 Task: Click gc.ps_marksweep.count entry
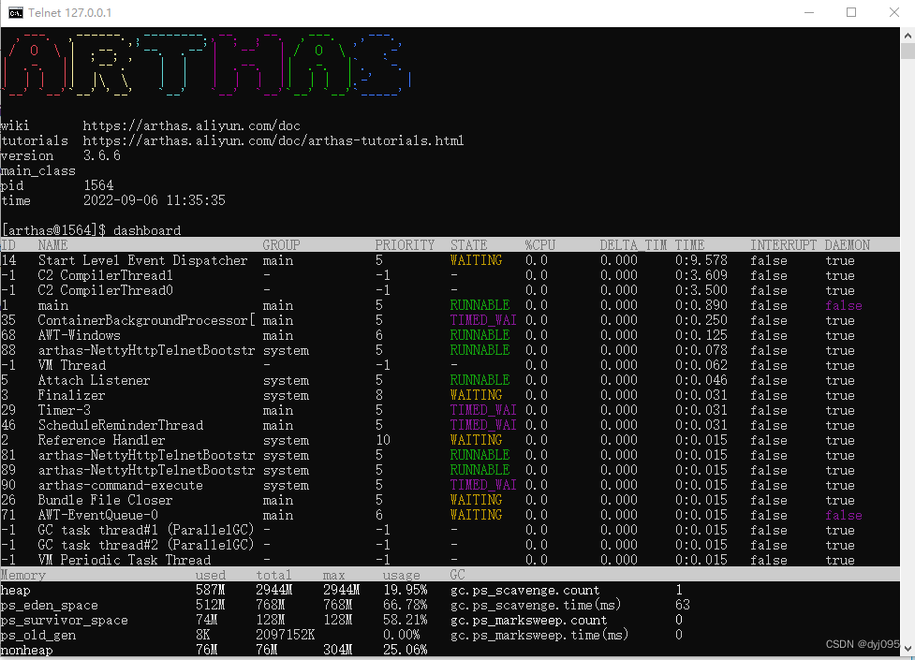[x=529, y=621]
